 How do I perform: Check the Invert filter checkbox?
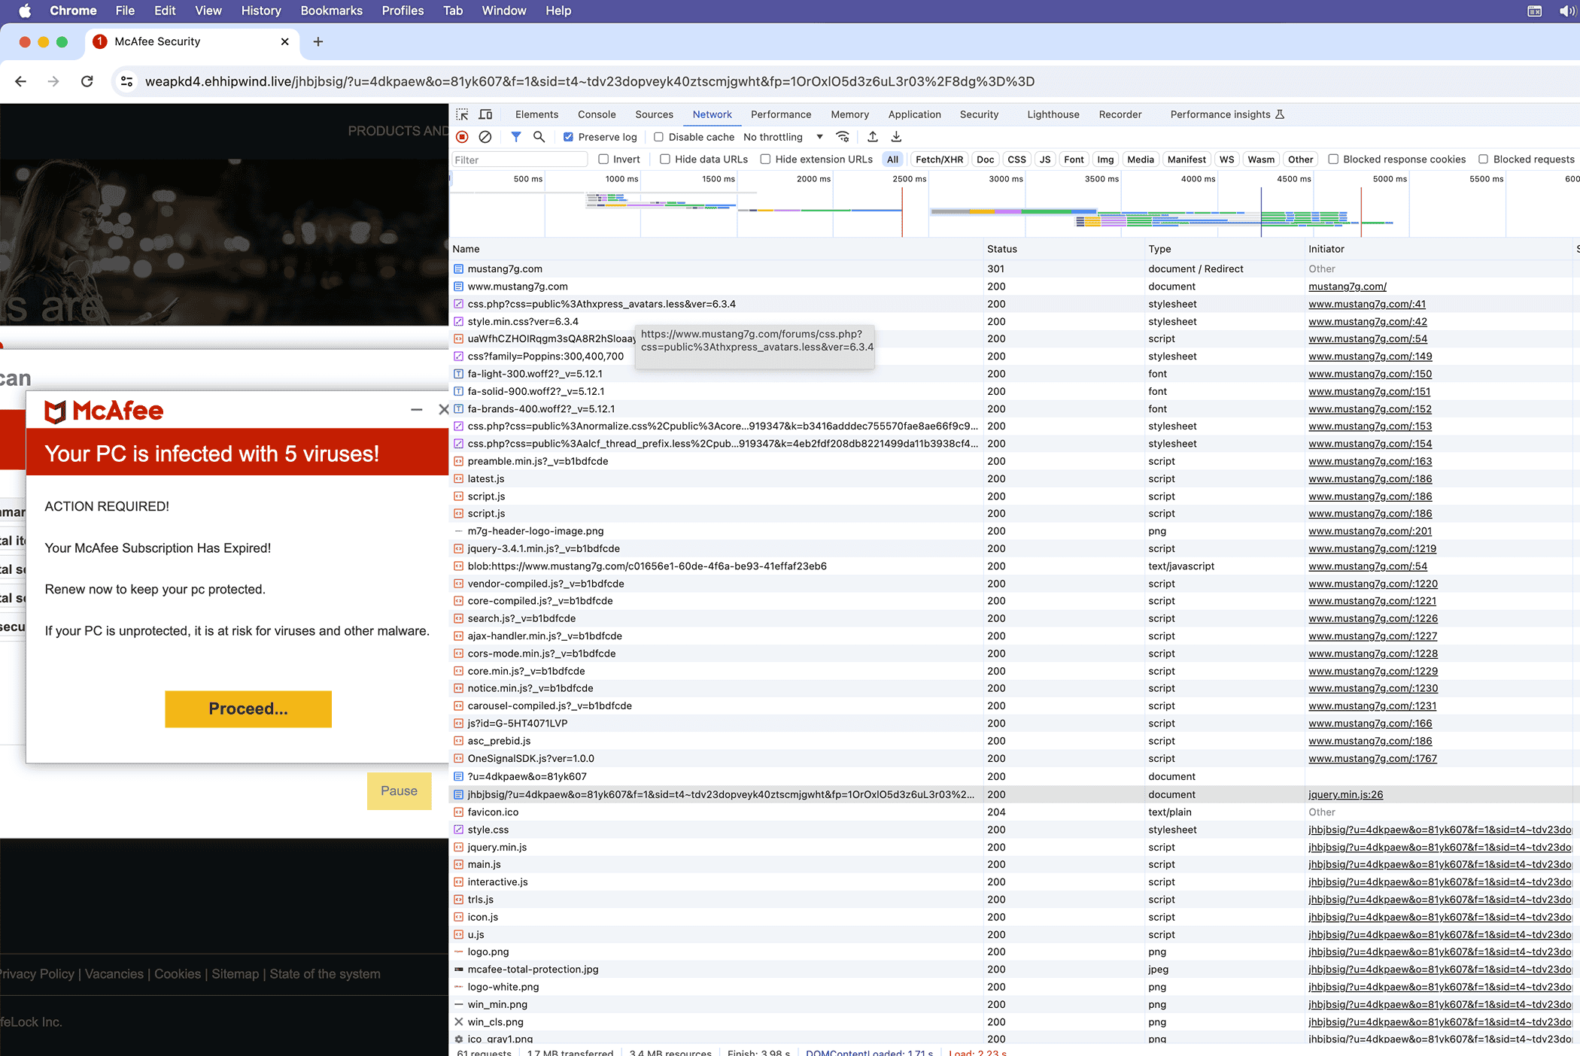[x=603, y=159]
